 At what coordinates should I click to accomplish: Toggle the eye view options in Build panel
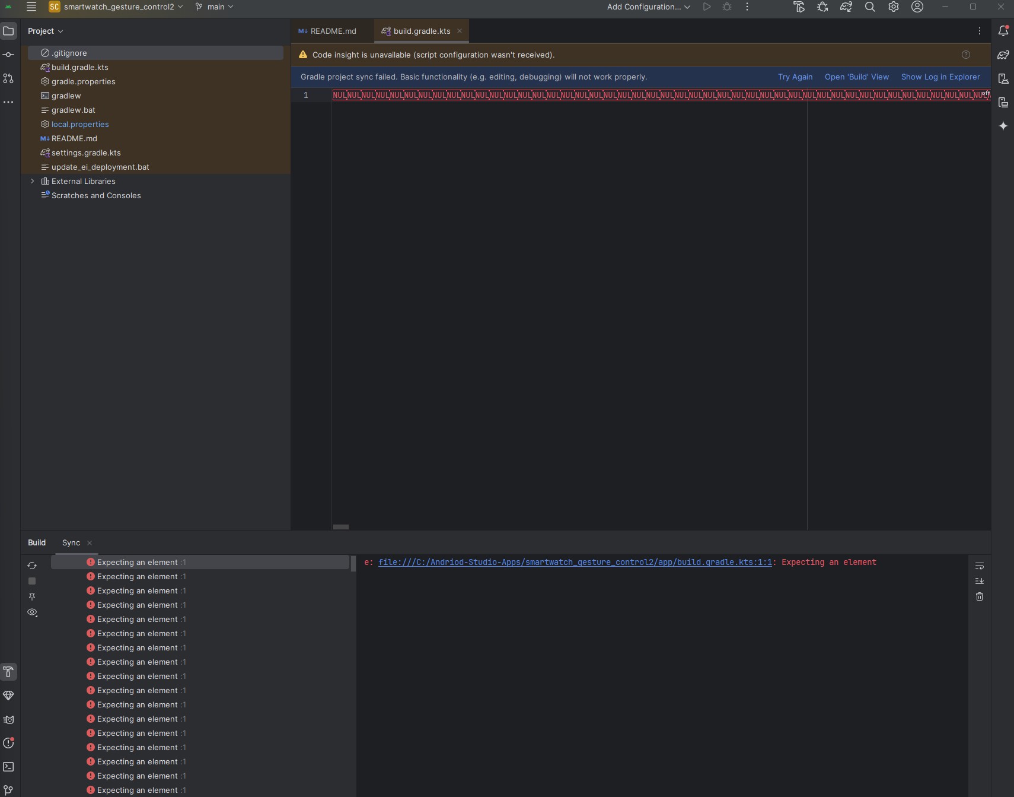pos(32,612)
